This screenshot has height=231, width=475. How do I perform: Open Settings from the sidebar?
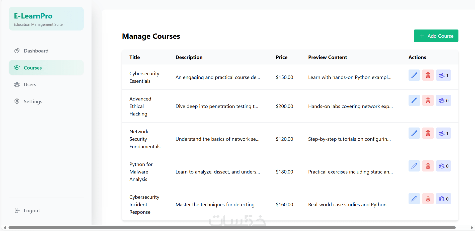[x=33, y=101]
